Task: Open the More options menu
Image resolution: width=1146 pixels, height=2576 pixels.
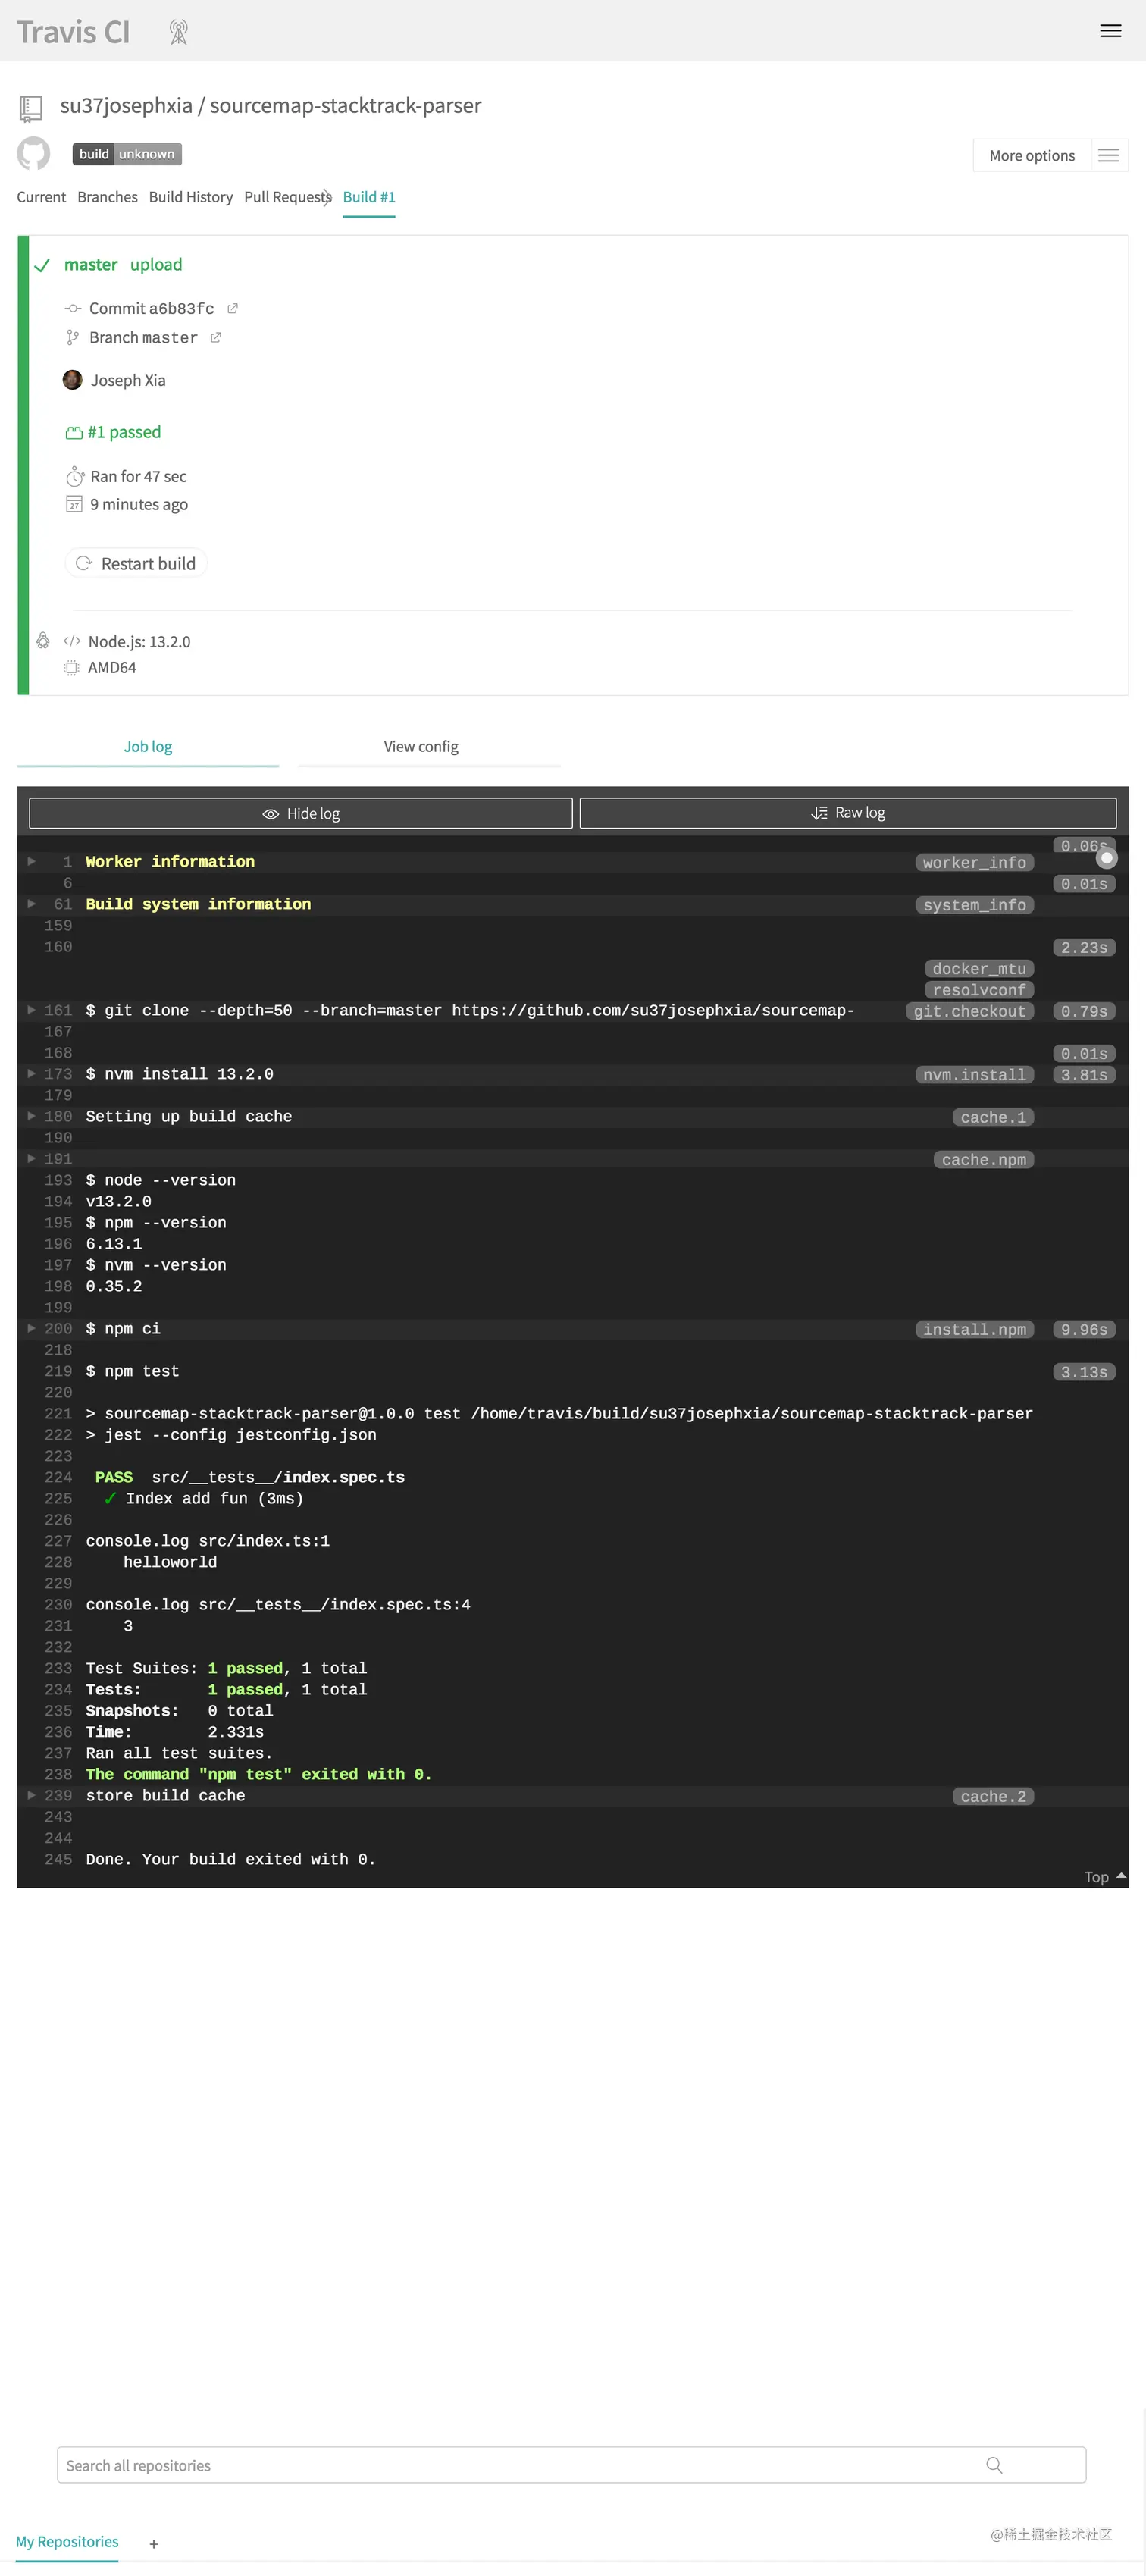Action: (x=1050, y=155)
